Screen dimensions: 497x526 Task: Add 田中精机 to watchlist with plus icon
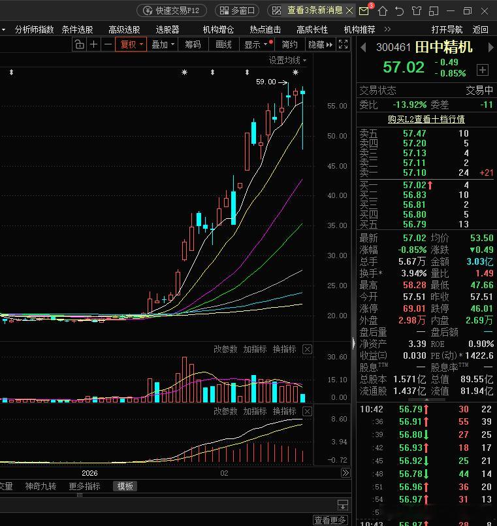click(482, 70)
